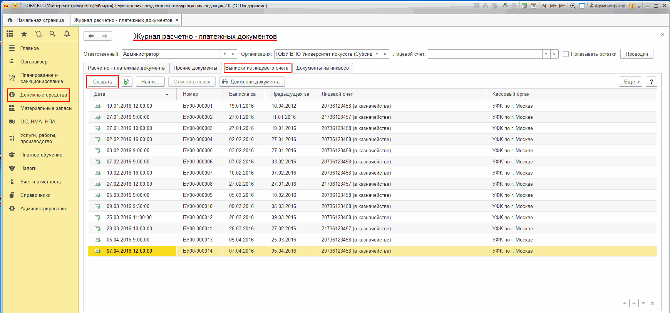This screenshot has height=313, width=670.
Task: Clear the Ответственный field
Action: pyautogui.click(x=233, y=54)
